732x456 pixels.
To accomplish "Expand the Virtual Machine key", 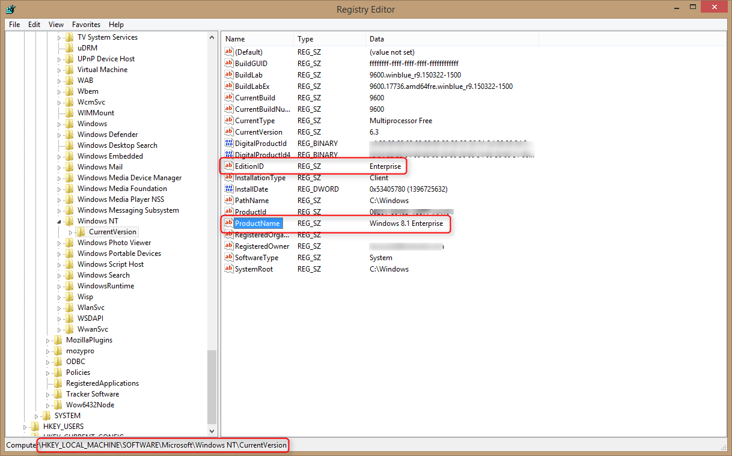I will [59, 70].
